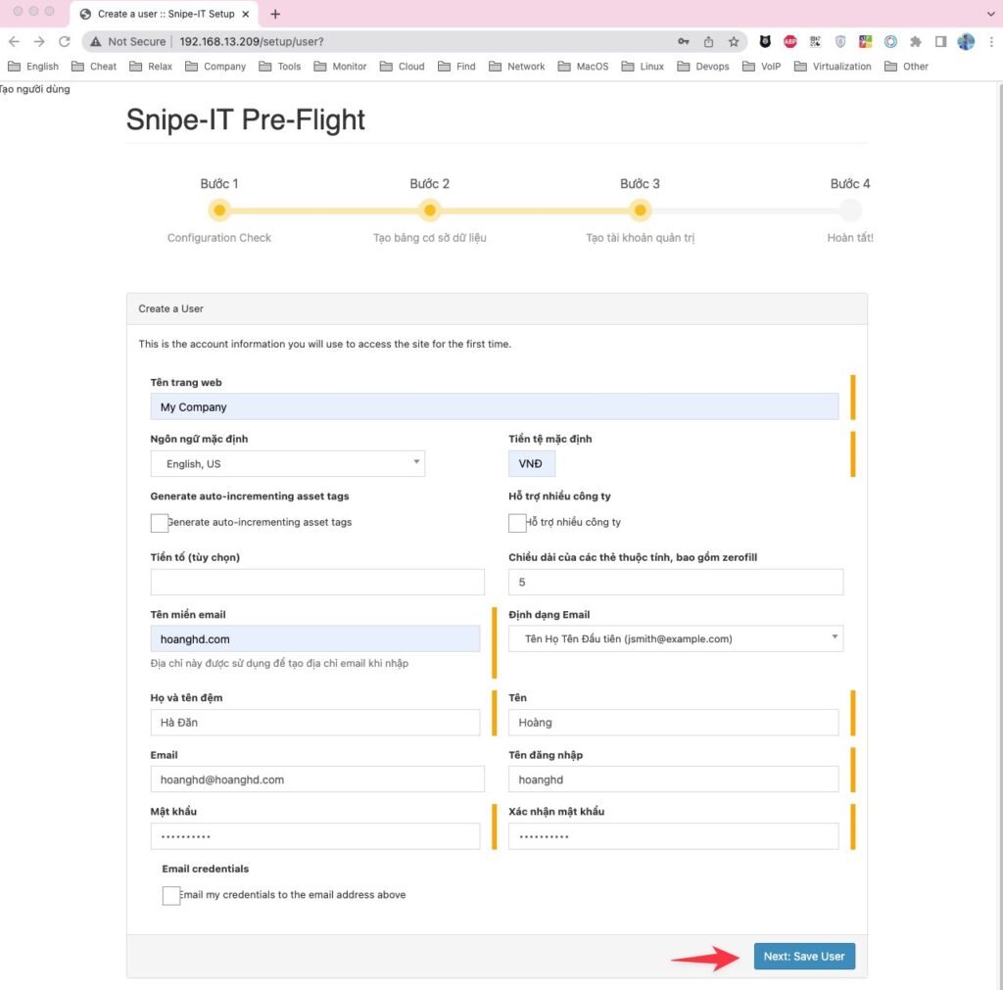Open the shield extension icon
Viewport: 1003px width, 990px height.
pos(839,41)
